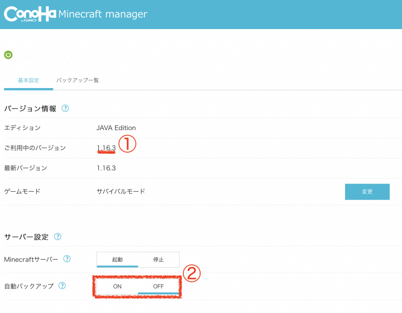This screenshot has height=313, width=402.
Task: Open help icon beside バージョン情報 heading
Action: click(65, 109)
